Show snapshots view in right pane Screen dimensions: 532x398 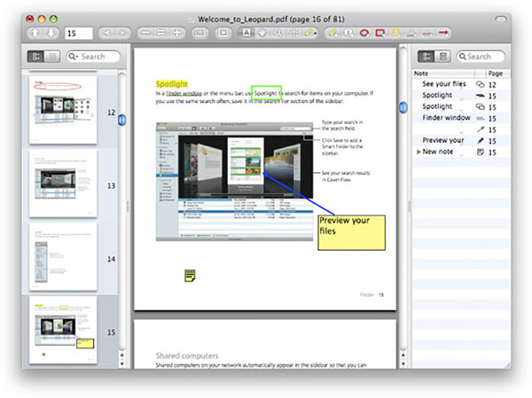pos(442,57)
